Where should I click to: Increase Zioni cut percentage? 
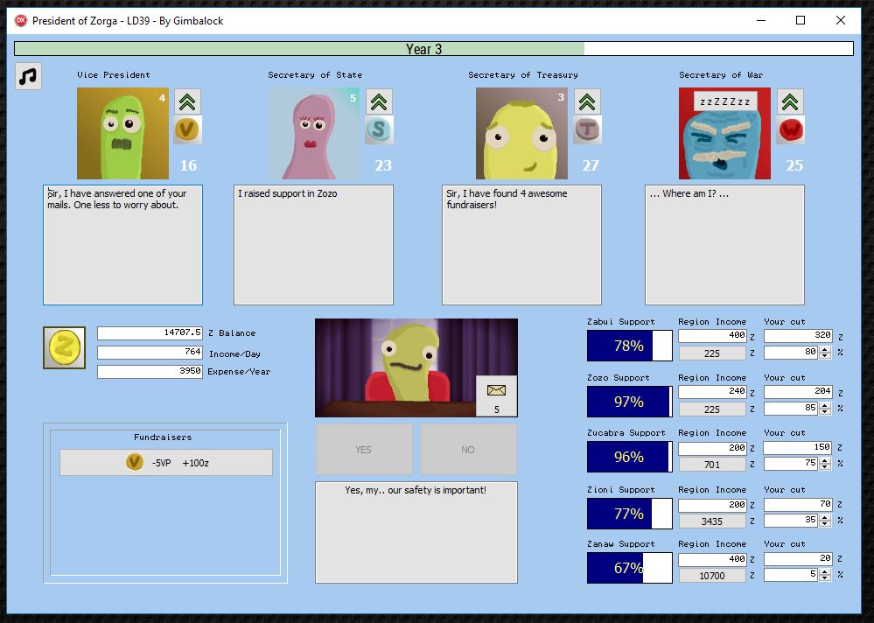[825, 517]
